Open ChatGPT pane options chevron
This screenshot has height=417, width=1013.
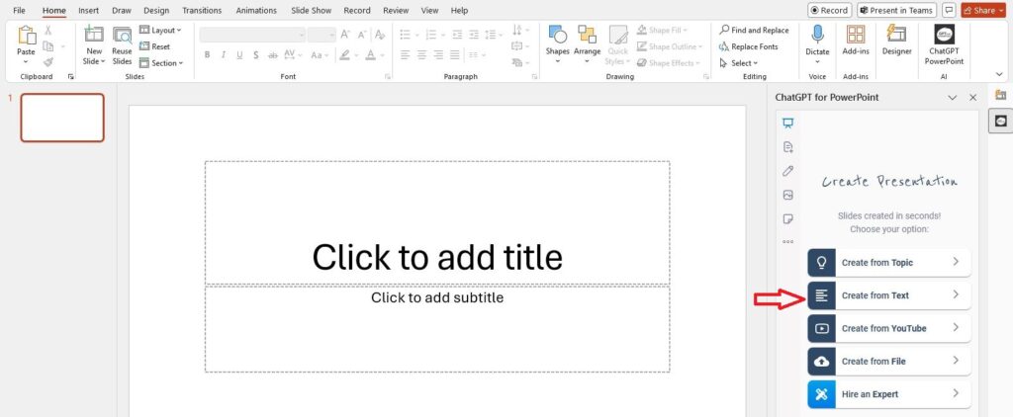[952, 98]
